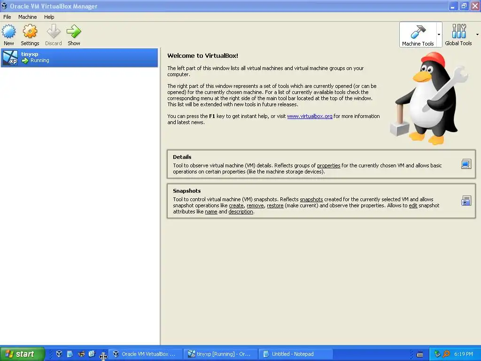
Task: Open the www.virtualbox.org link
Action: point(310,116)
